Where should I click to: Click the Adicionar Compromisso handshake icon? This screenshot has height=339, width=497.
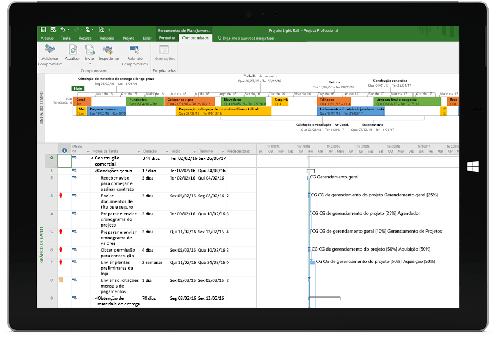(x=50, y=50)
